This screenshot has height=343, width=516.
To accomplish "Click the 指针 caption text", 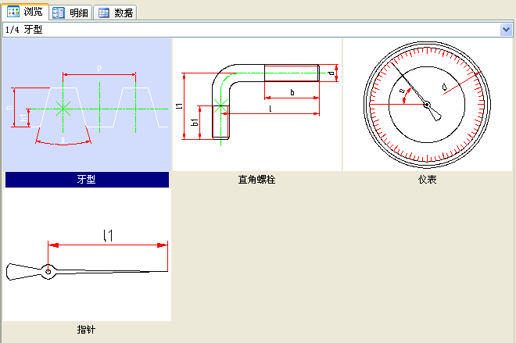I will [86, 330].
